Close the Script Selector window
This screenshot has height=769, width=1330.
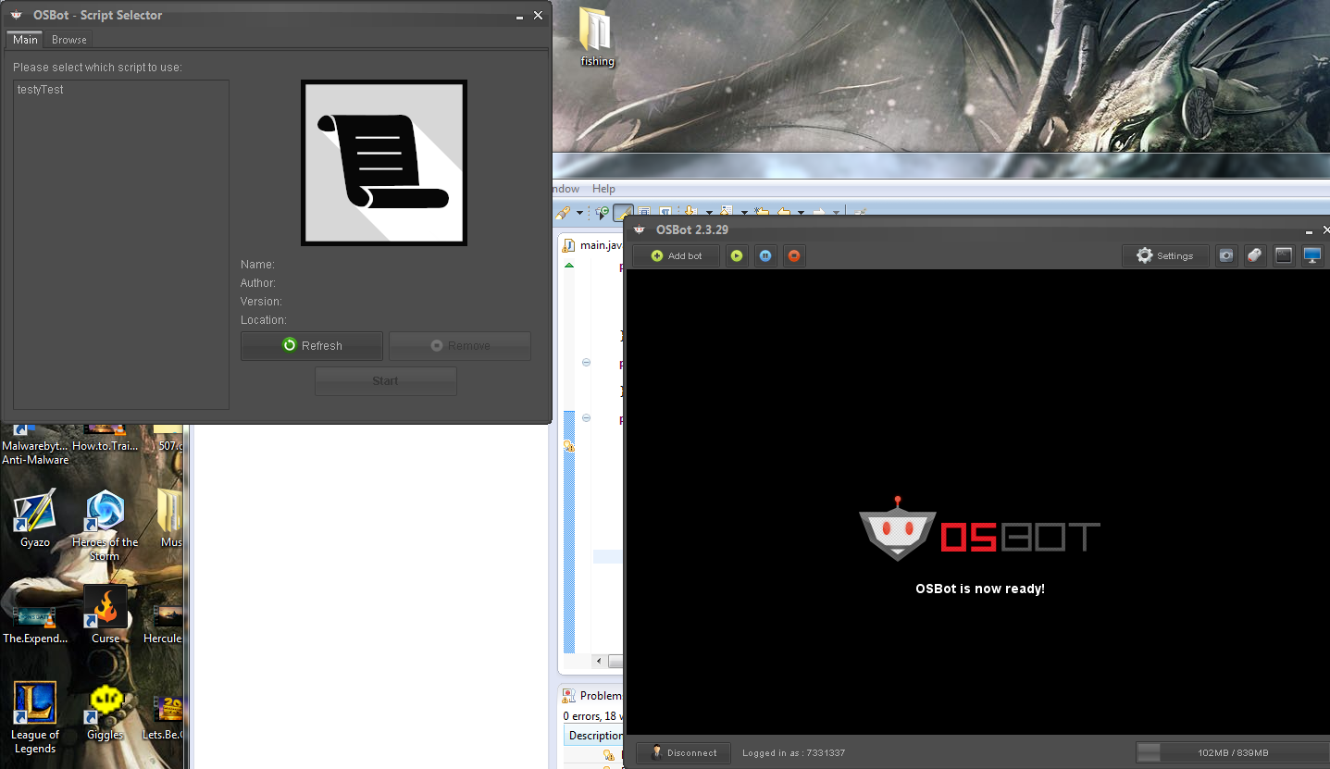538,15
